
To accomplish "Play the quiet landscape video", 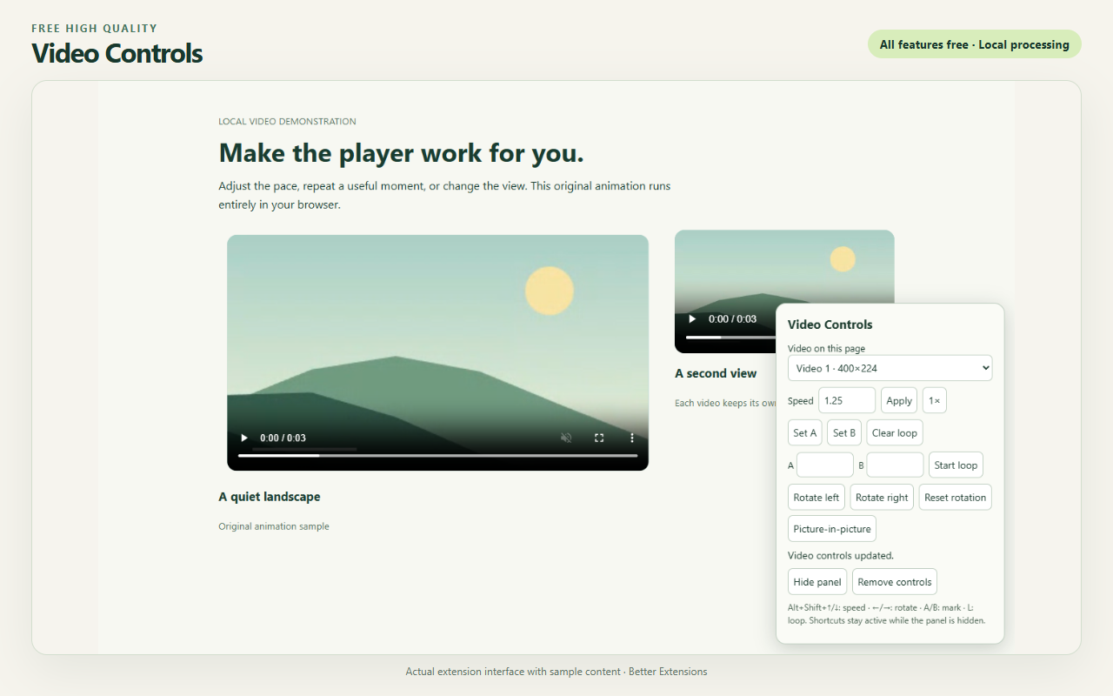I will pyautogui.click(x=244, y=438).
